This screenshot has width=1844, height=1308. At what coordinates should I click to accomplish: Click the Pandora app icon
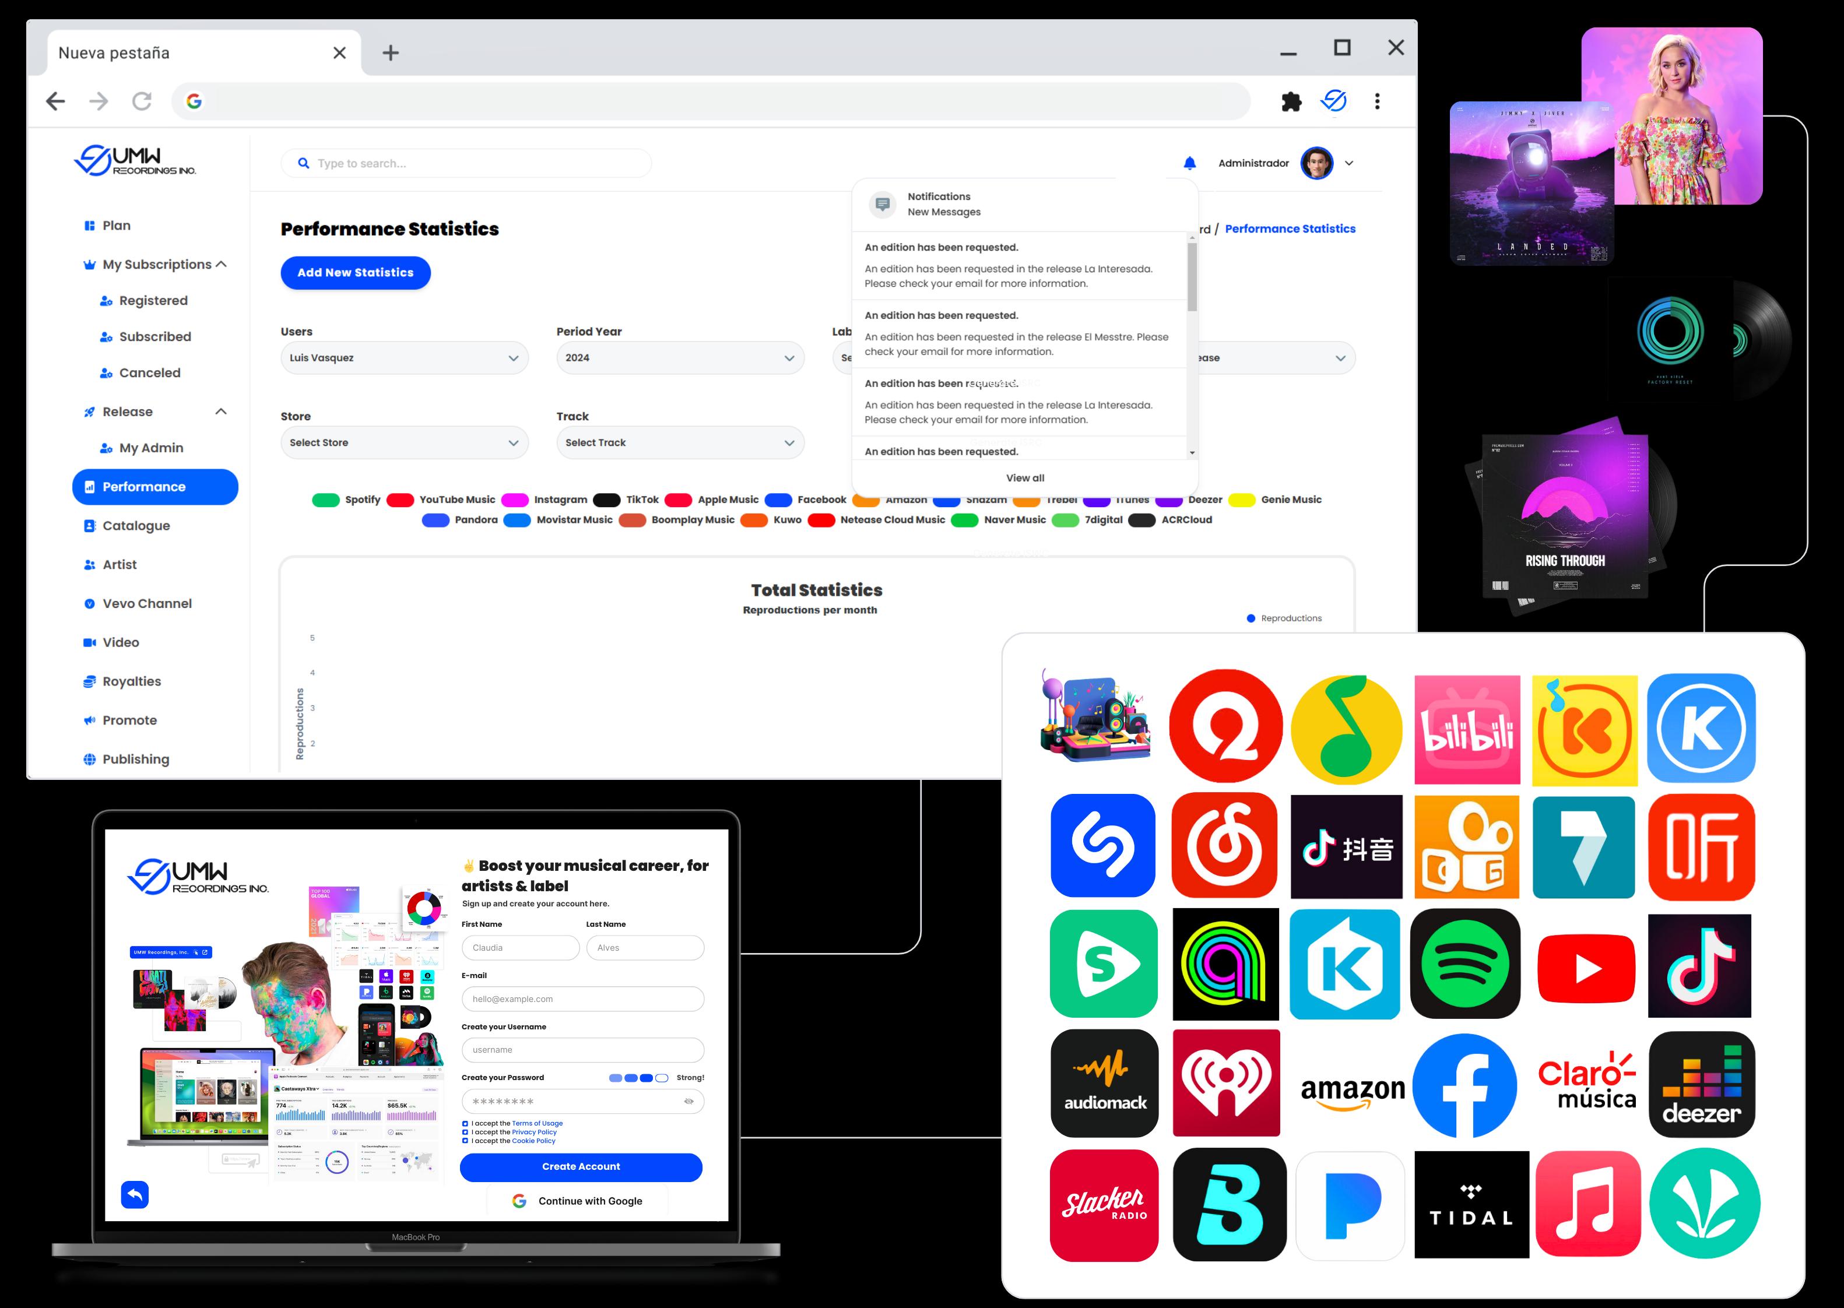[x=1350, y=1206]
